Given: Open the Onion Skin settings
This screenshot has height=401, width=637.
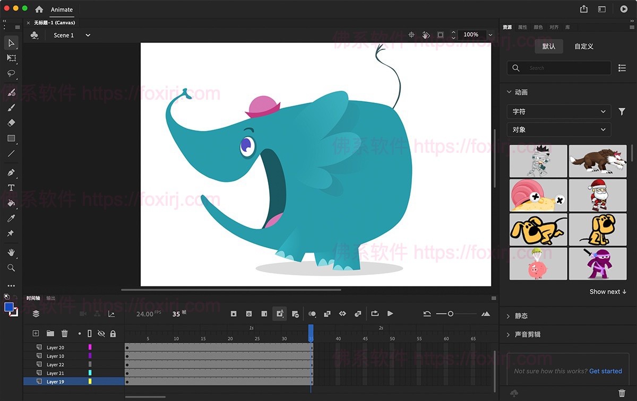Looking at the screenshot, I should [x=313, y=313].
